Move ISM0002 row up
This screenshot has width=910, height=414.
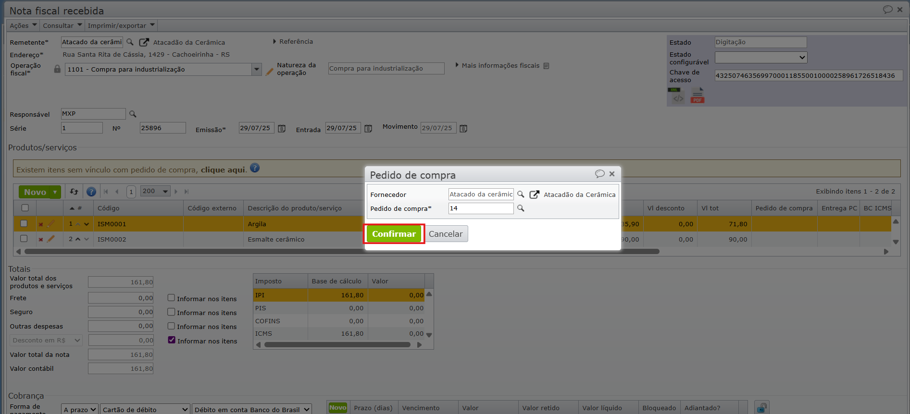tap(78, 239)
